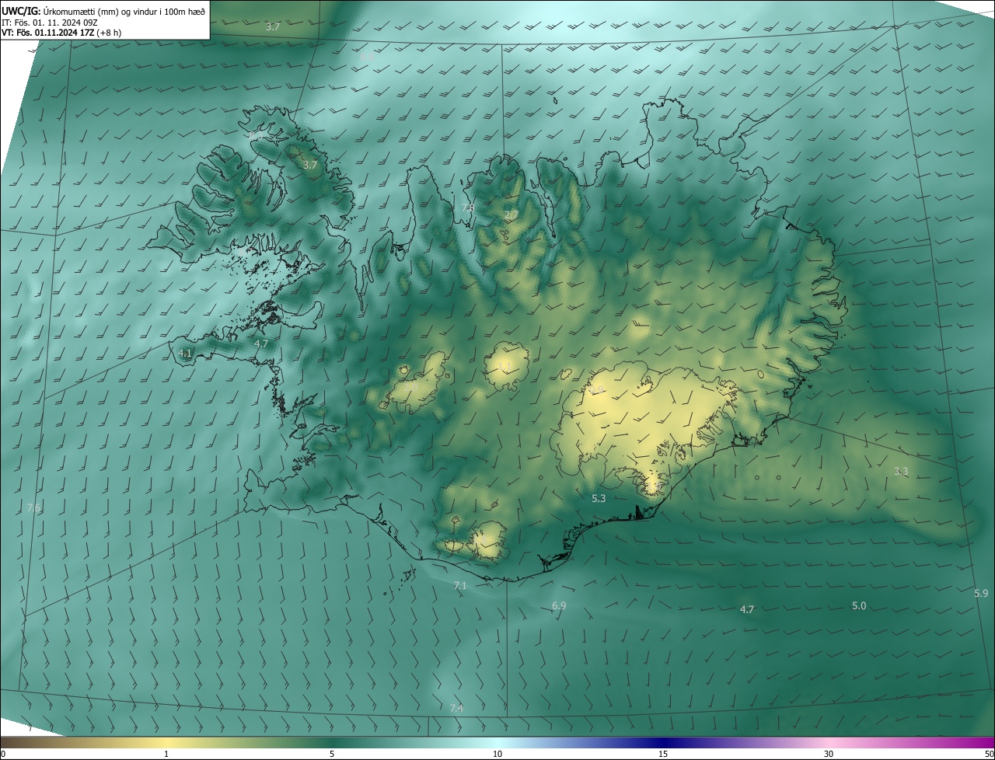Click the '5.9' value label
Screen dimensions: 995x760
coord(981,593)
